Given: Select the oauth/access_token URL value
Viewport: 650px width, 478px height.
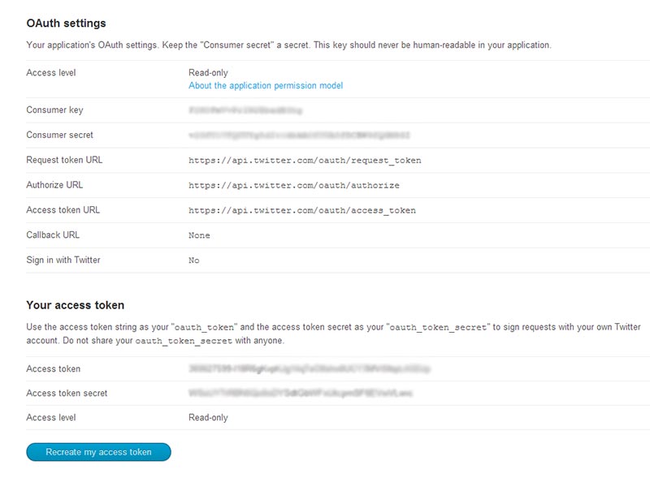Looking at the screenshot, I should pyautogui.click(x=301, y=210).
